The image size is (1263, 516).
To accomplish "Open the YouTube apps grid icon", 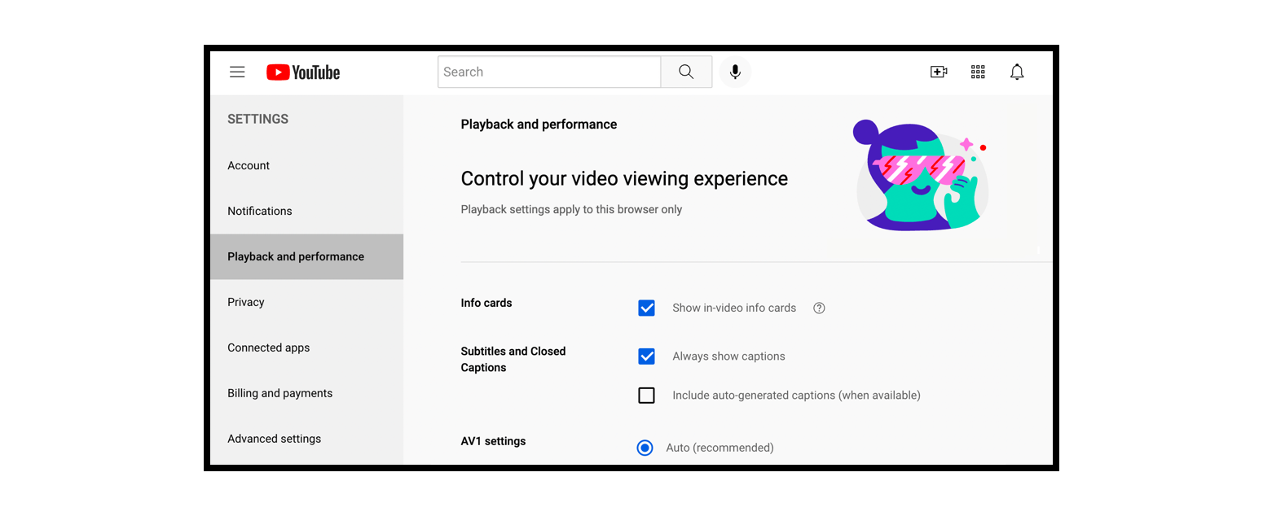I will tap(978, 72).
